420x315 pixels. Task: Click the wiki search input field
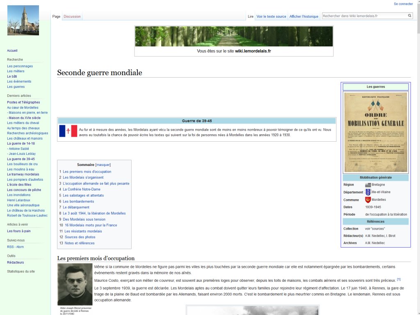point(364,16)
